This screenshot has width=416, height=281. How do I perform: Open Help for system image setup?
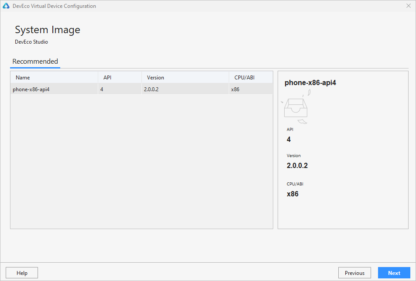click(22, 273)
